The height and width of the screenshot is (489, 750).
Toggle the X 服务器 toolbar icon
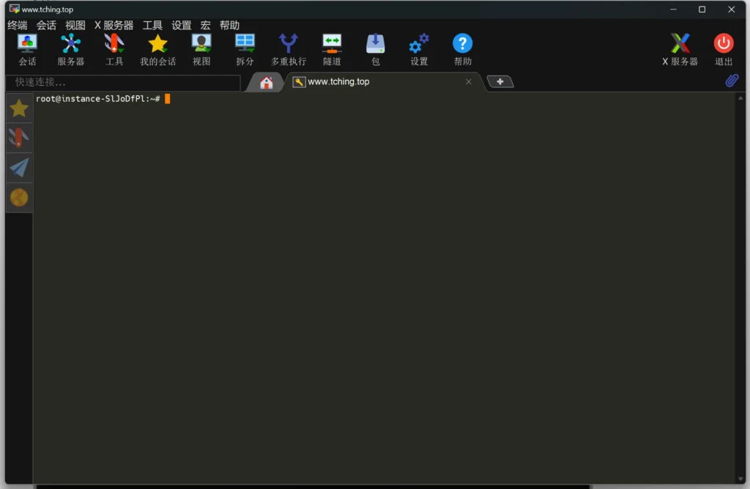(x=680, y=49)
